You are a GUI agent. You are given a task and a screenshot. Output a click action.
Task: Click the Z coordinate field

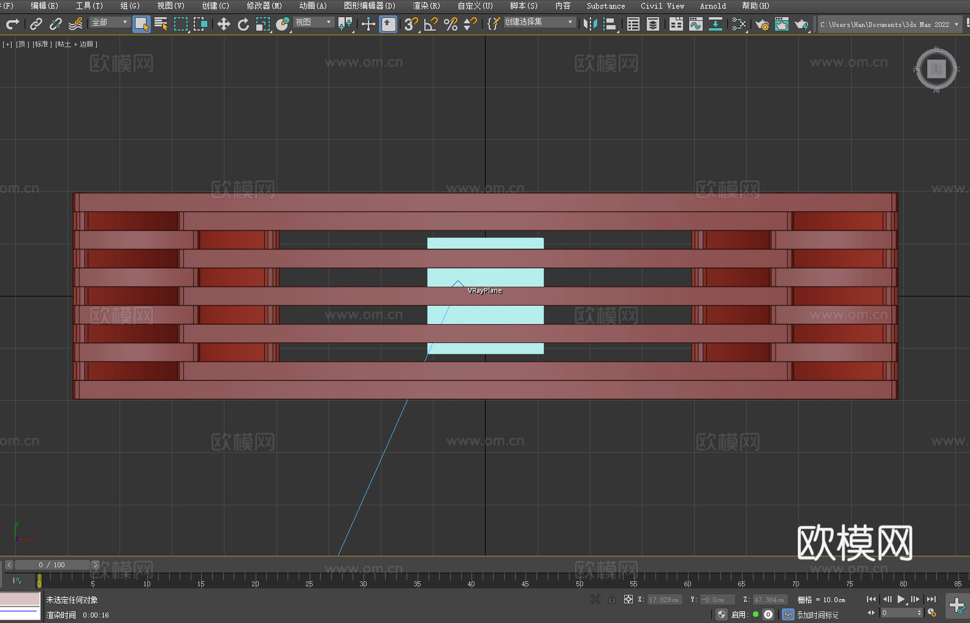point(770,600)
